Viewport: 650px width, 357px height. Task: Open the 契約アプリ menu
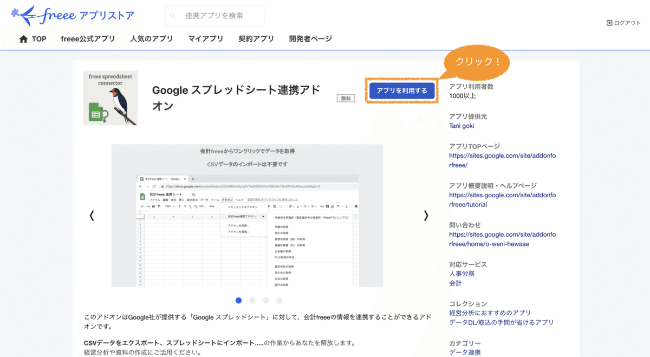pos(256,39)
